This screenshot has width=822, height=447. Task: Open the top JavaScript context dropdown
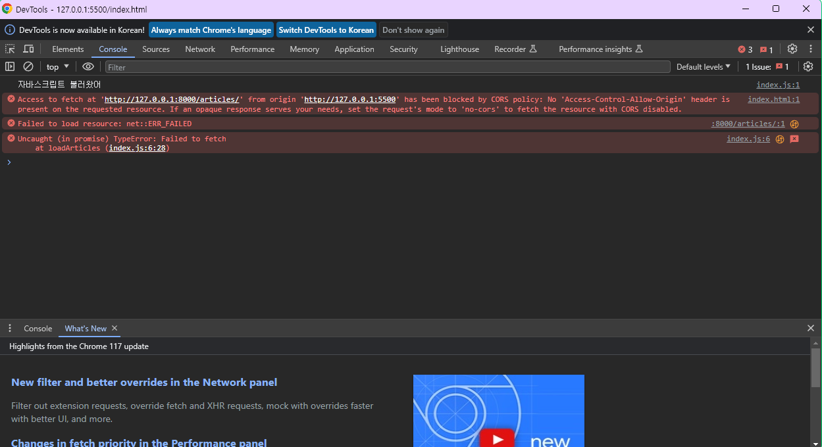tap(58, 67)
